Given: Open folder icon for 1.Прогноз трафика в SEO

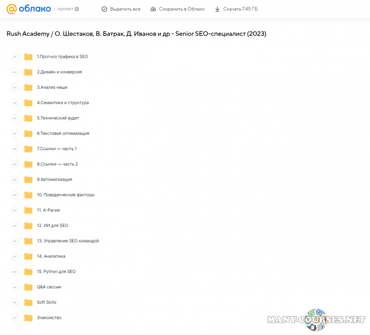Looking at the screenshot, I should pos(28,57).
